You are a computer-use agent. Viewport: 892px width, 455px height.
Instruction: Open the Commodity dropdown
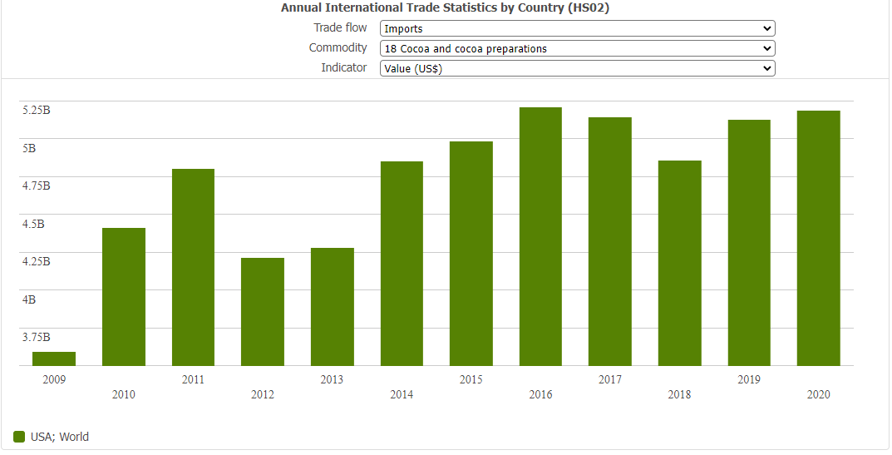pos(577,48)
